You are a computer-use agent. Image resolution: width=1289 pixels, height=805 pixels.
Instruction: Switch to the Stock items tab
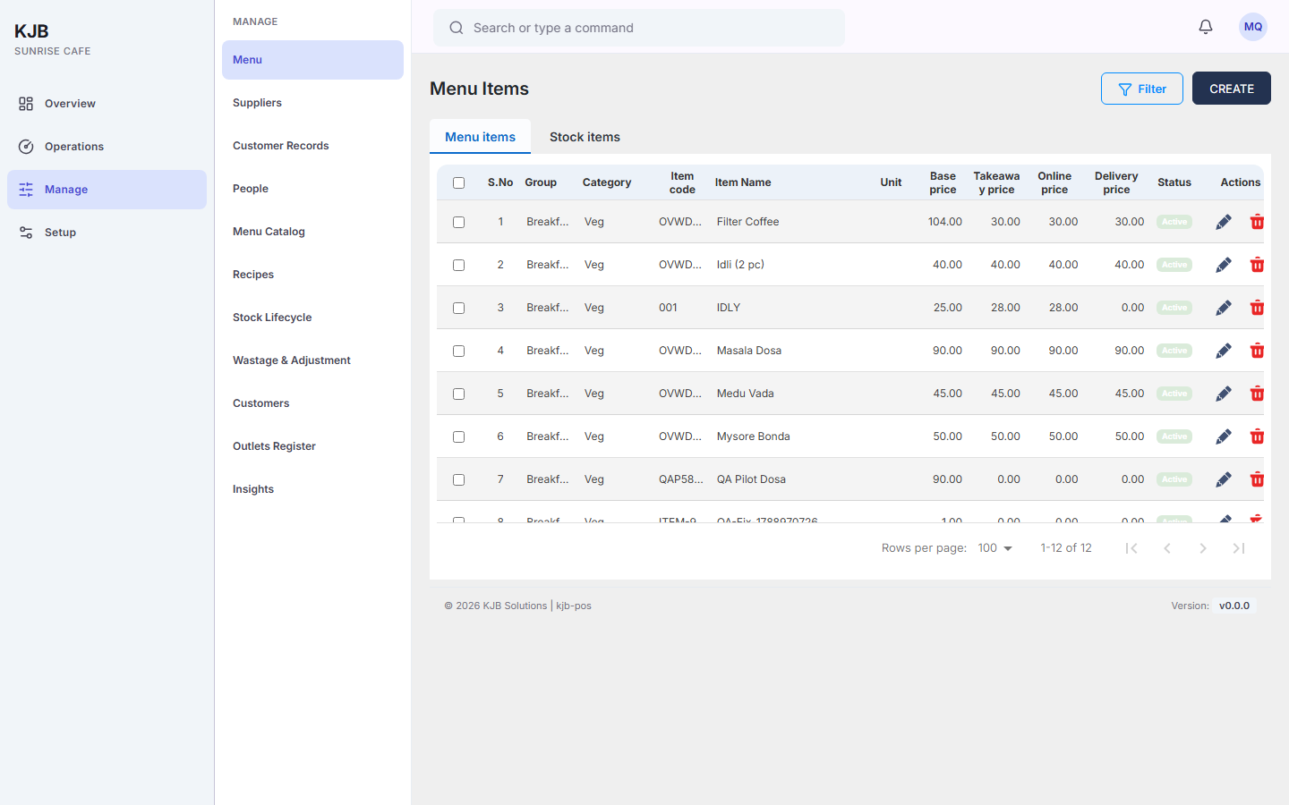coord(585,137)
